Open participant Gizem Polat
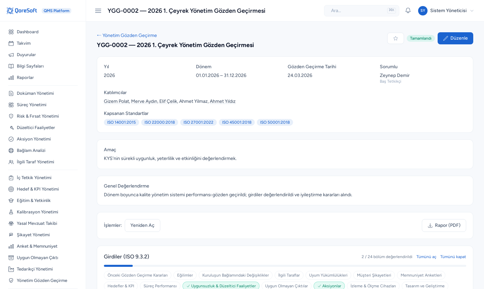The image size is (484, 289). tap(116, 101)
